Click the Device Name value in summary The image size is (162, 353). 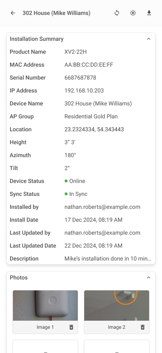tap(98, 103)
